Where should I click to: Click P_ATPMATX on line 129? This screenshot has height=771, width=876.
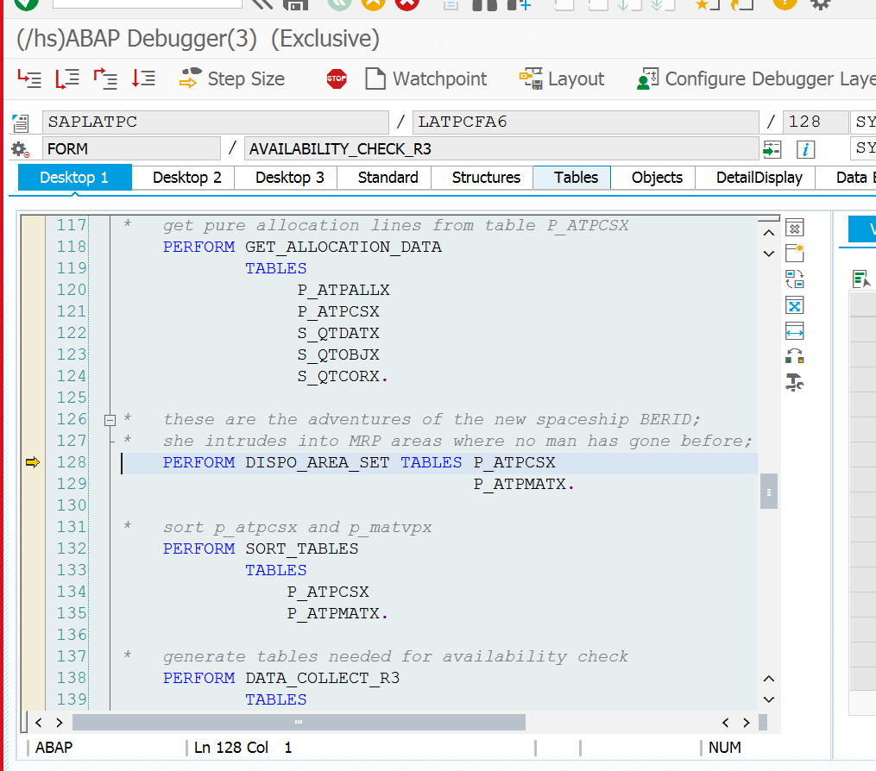520,484
